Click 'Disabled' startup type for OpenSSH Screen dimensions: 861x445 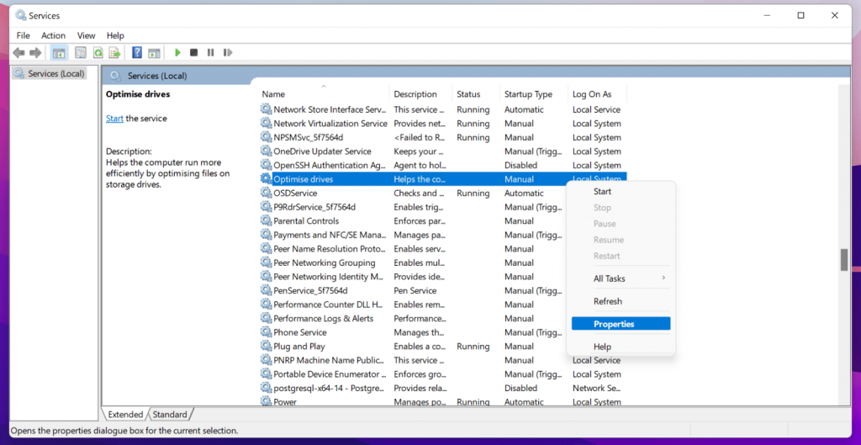[x=520, y=166]
